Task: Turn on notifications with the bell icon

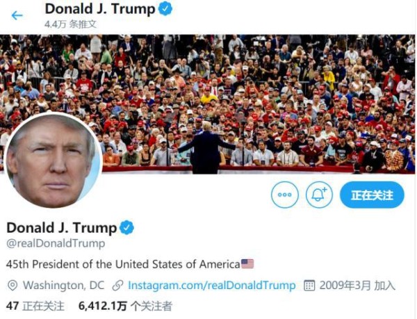Action: pos(319,195)
